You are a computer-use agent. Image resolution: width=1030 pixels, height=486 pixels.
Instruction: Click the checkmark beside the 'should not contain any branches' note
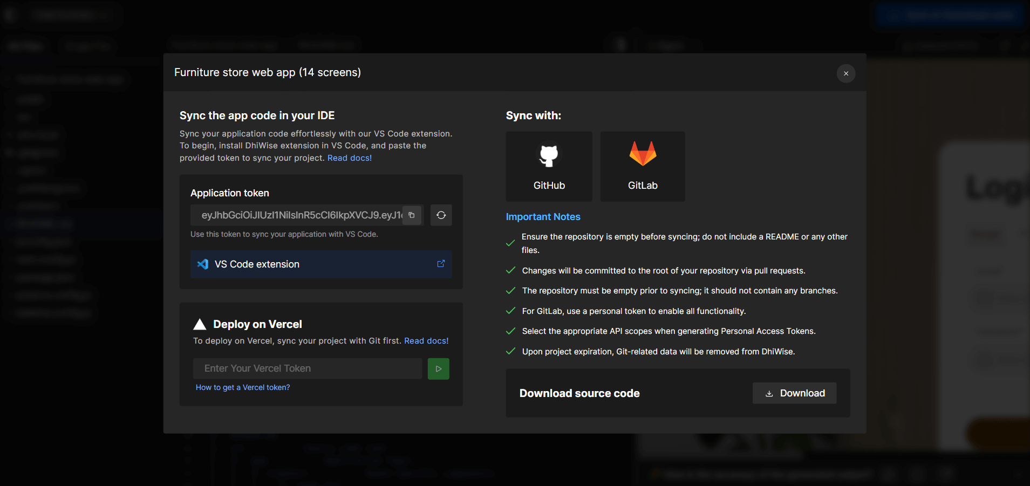point(510,291)
